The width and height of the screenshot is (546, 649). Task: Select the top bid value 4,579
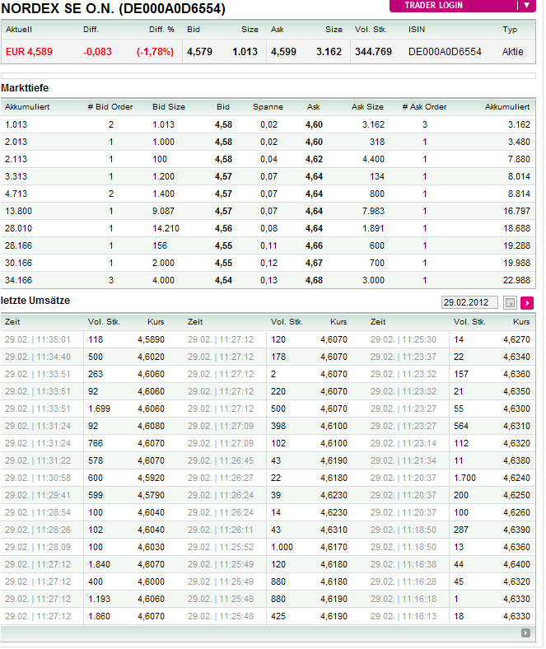[x=199, y=52]
